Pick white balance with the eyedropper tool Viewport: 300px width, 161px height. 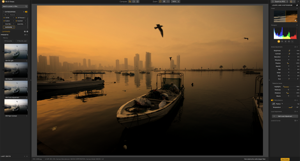274,104
